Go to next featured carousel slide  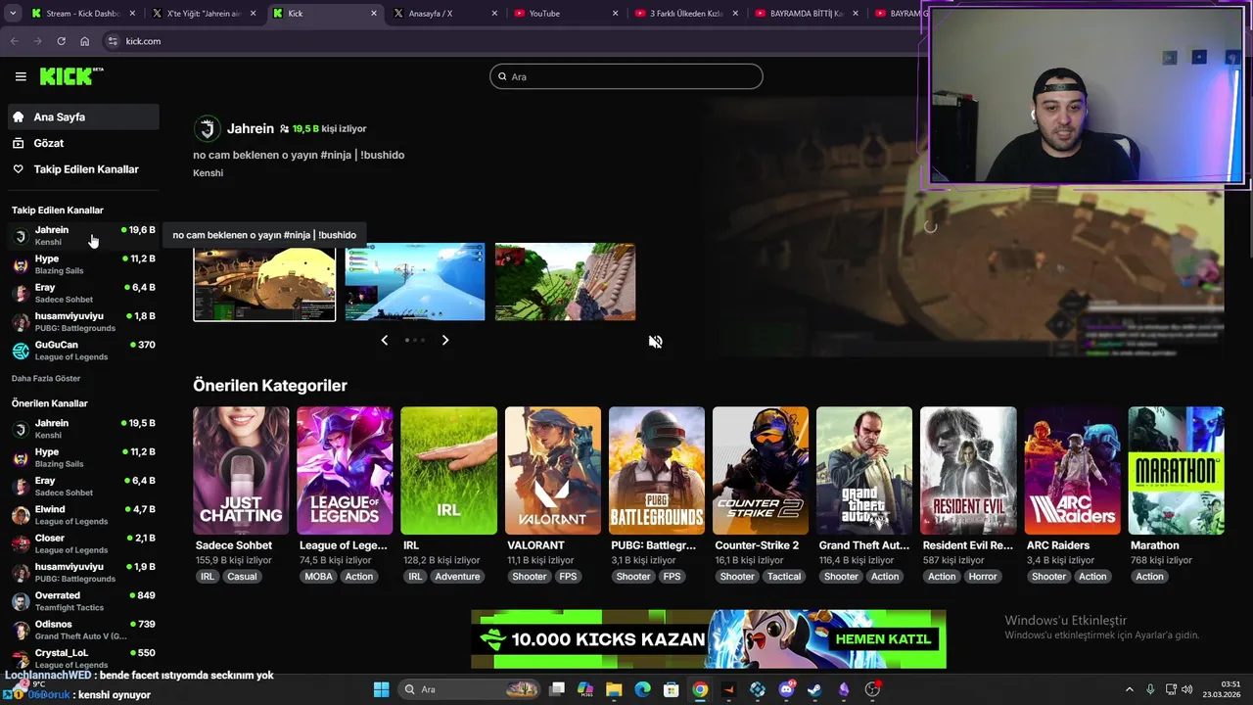[x=445, y=340]
